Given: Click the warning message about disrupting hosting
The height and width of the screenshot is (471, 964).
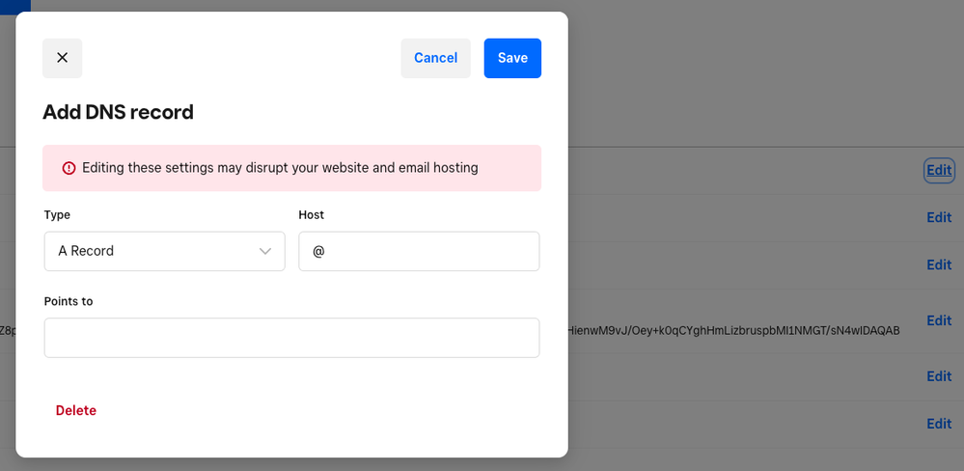Looking at the screenshot, I should click(280, 168).
